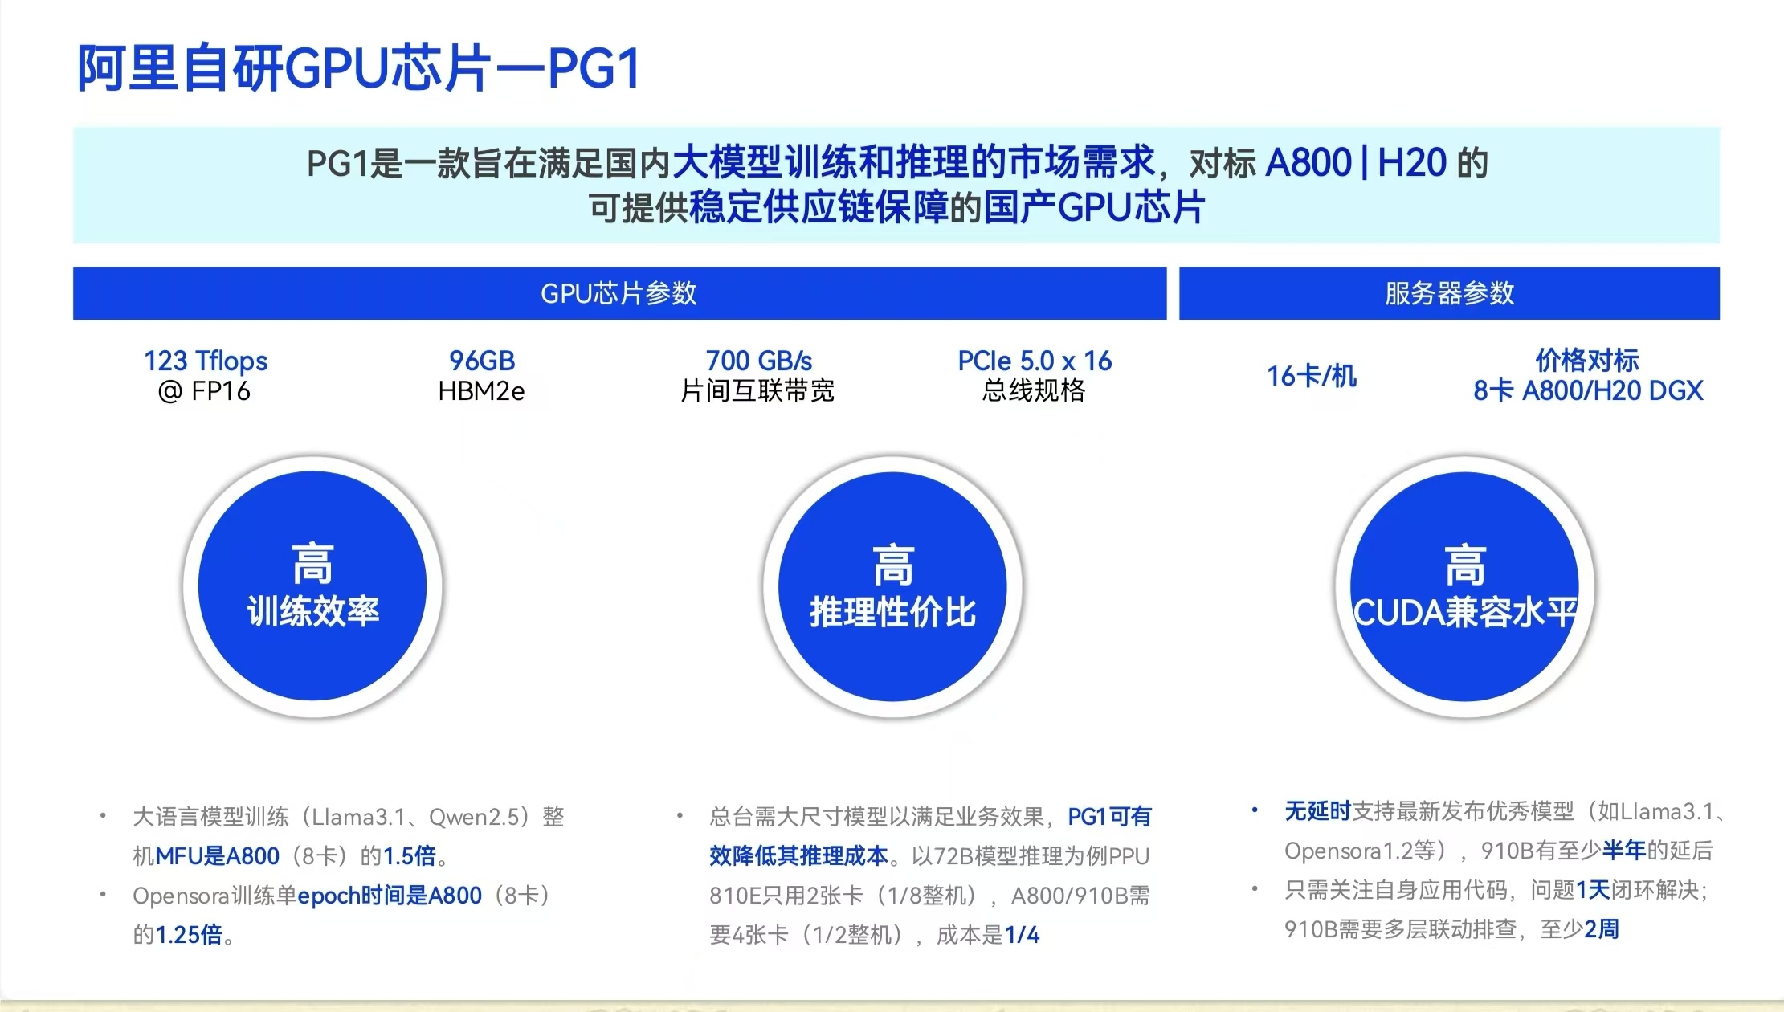The image size is (1784, 1012).
Task: Click the 1.25倍 highlighted value
Action: tap(189, 935)
